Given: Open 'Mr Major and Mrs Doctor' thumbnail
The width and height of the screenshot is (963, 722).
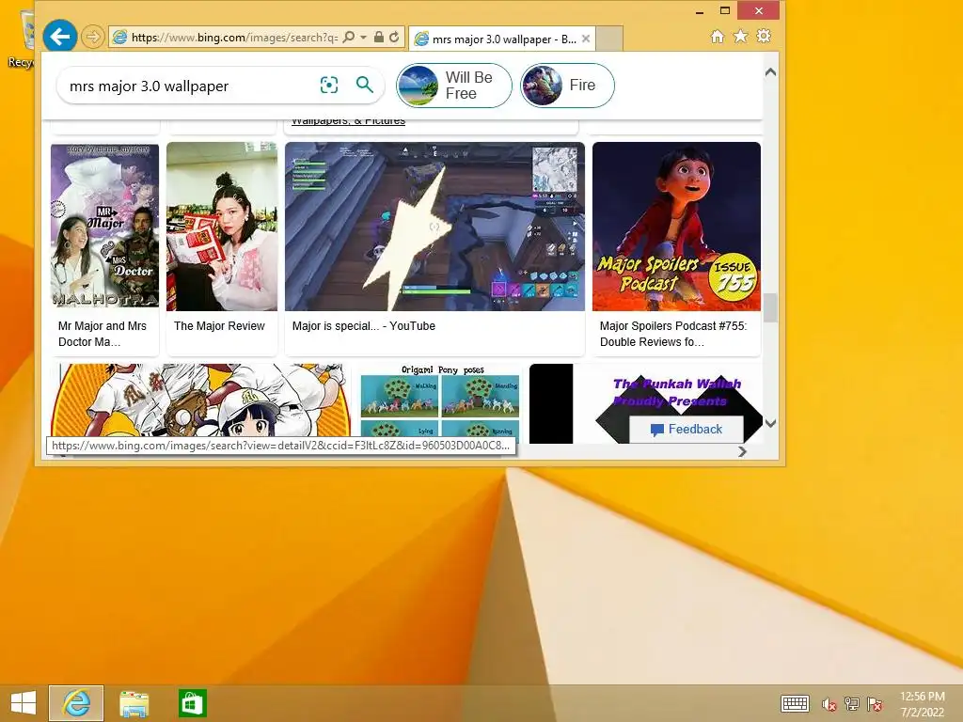Looking at the screenshot, I should click(104, 226).
